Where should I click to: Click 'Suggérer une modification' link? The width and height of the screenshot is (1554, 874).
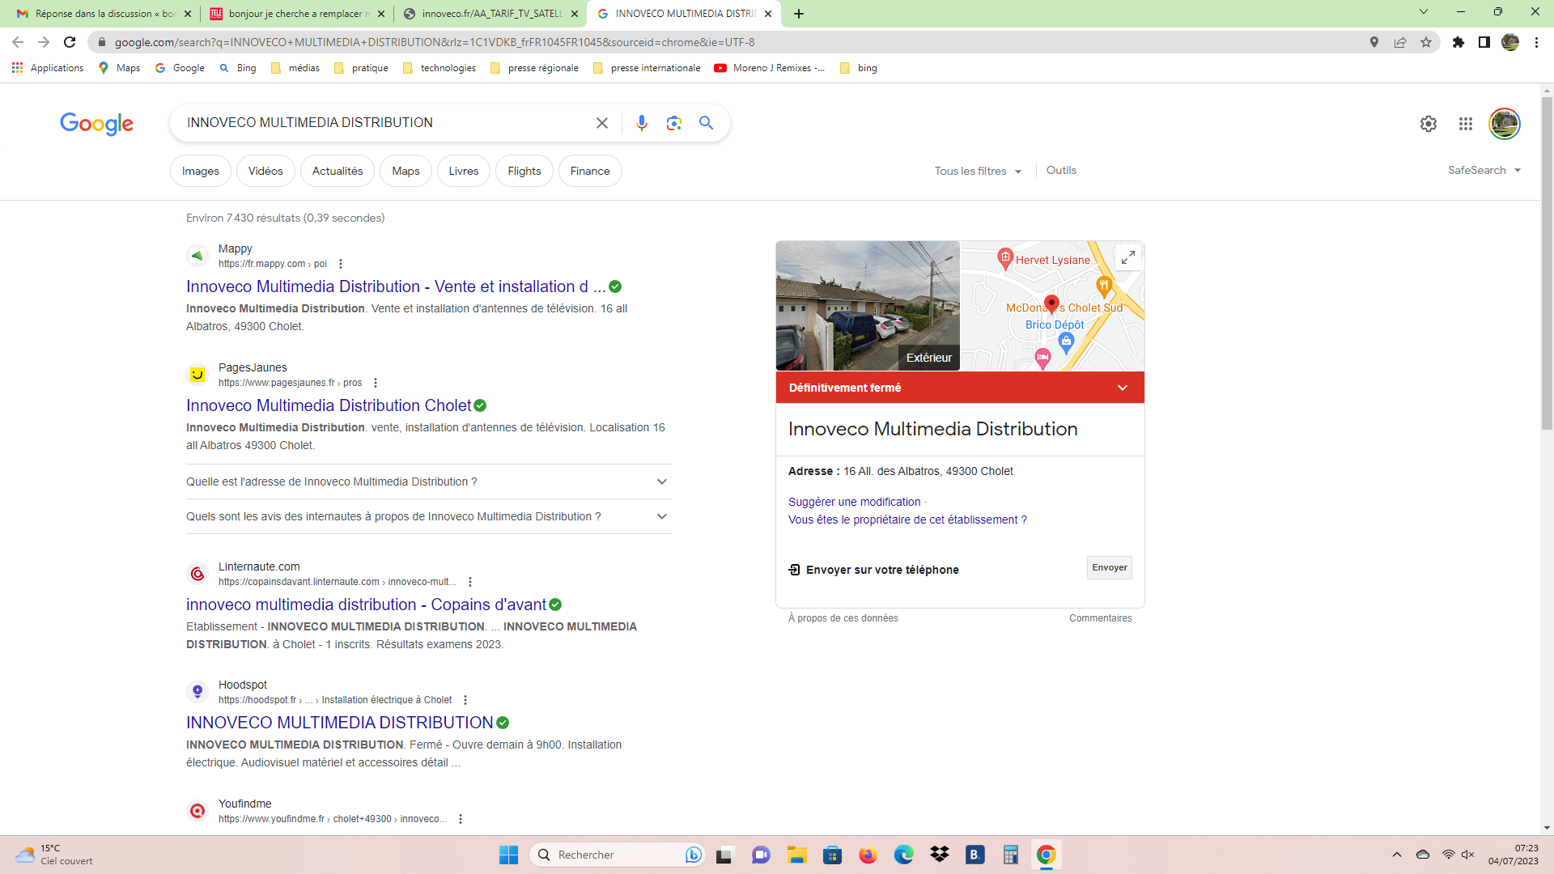[854, 502]
